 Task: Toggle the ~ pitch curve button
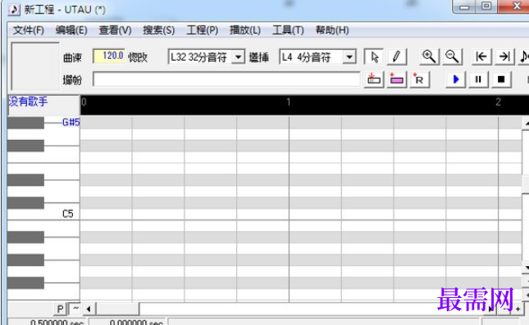pyautogui.click(x=75, y=309)
